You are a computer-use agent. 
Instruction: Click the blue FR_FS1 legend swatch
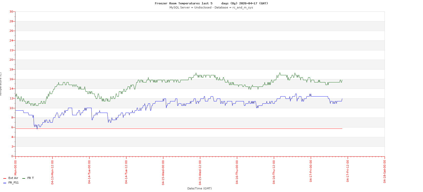click(x=5, y=183)
